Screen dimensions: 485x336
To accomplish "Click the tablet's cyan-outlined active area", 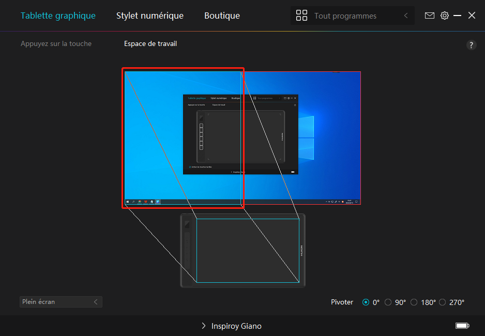I will (x=248, y=251).
